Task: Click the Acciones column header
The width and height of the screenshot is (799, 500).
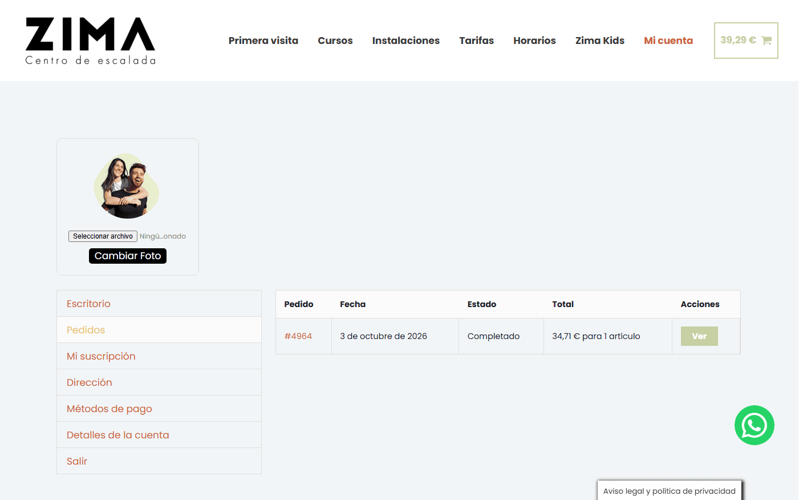Action: 700,304
